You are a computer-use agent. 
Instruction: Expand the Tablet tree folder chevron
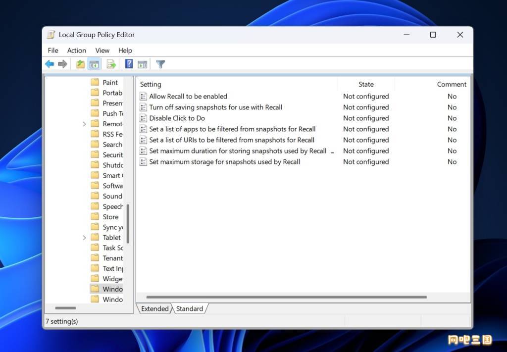84,238
